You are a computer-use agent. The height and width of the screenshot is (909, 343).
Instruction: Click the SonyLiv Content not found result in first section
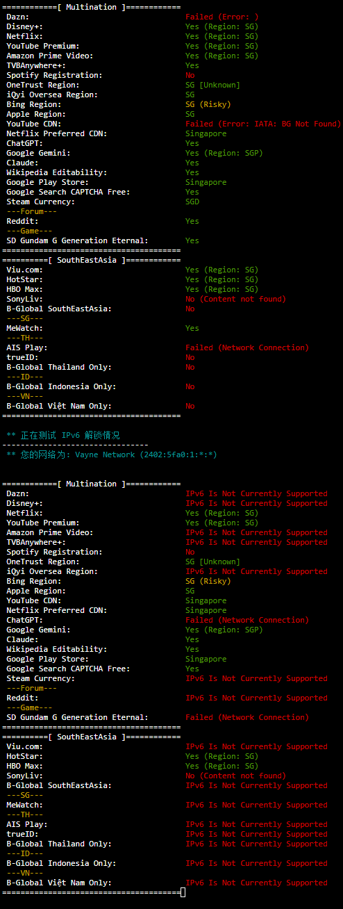tap(235, 299)
